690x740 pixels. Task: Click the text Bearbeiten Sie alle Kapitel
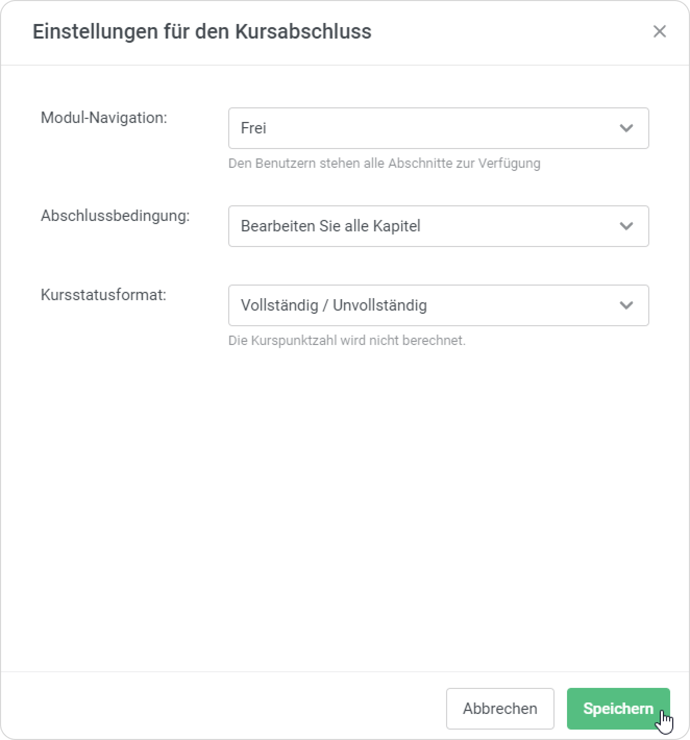point(330,226)
